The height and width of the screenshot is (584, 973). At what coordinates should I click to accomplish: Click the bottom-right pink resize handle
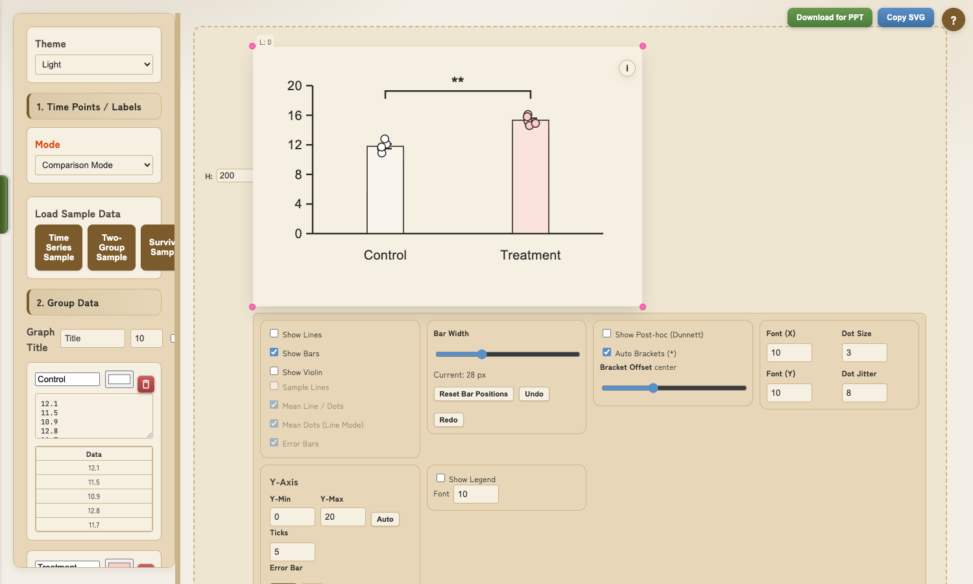[643, 307]
